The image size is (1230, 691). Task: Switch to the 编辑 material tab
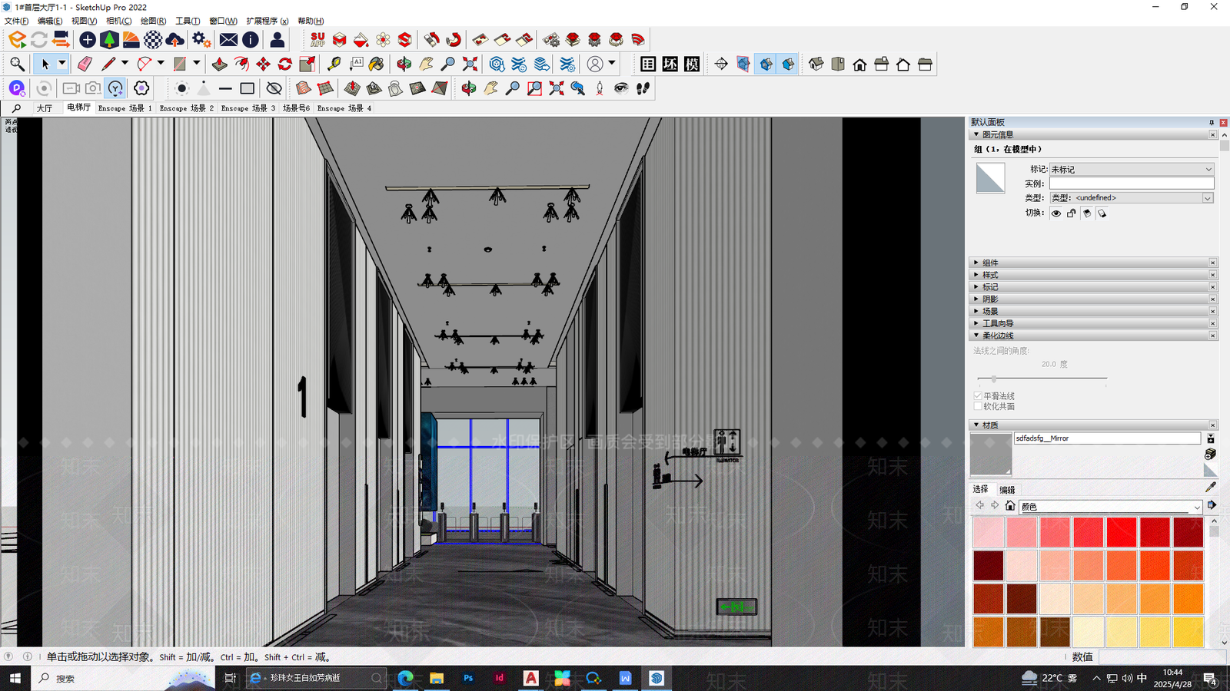coord(1007,490)
